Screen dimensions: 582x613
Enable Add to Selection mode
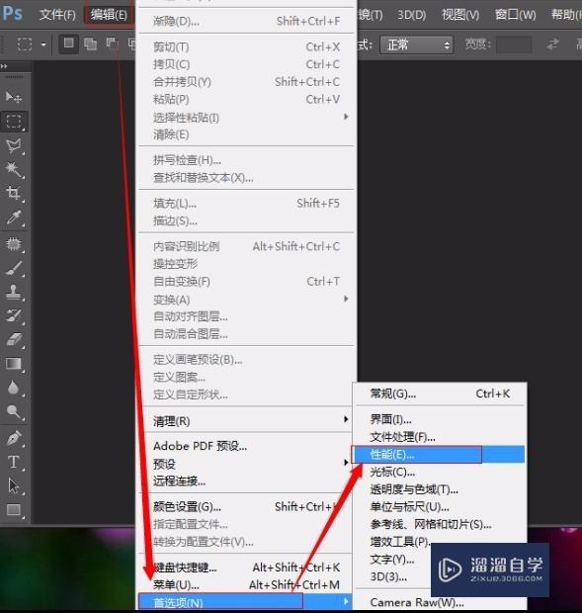(90, 44)
